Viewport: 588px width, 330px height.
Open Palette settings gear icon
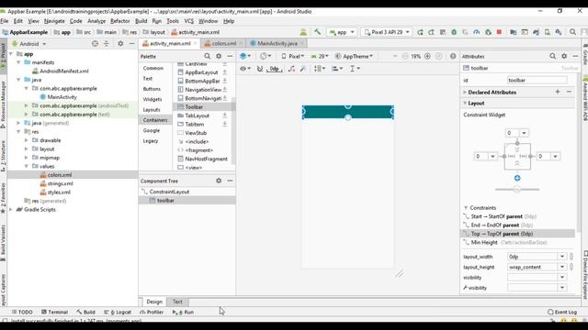219,56
